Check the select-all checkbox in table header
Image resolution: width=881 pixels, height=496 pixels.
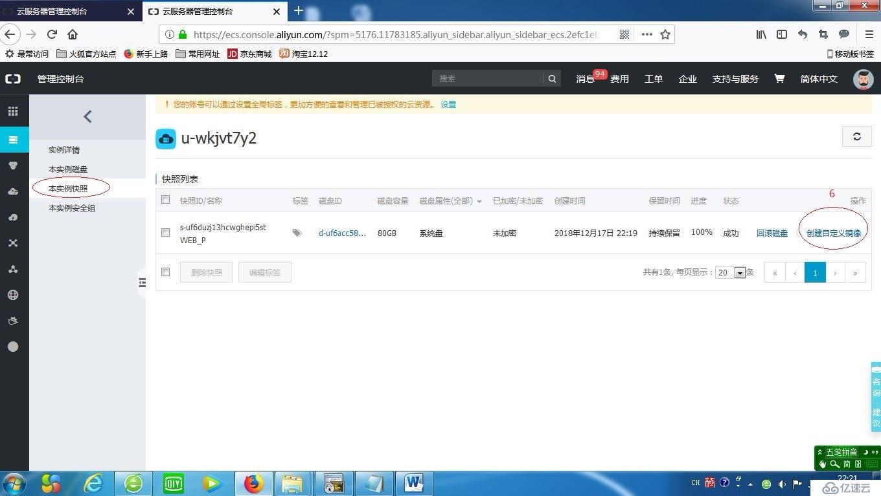(166, 200)
